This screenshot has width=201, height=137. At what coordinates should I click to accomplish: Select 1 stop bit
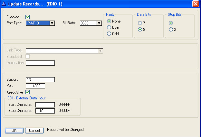(x=171, y=23)
